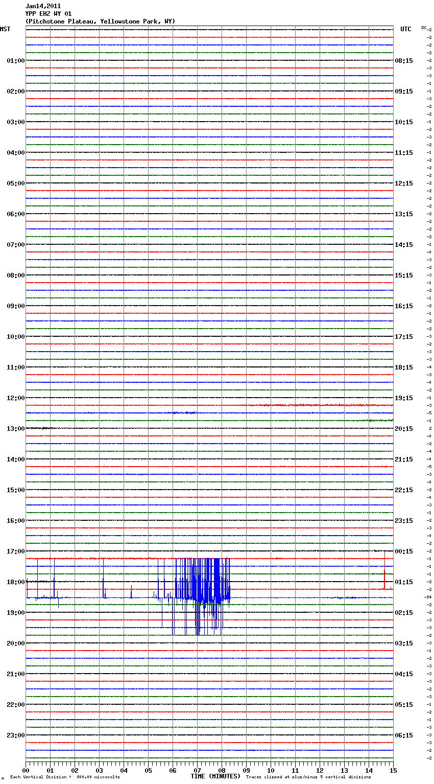Click minute 00 on the bottom axis

click(26, 770)
